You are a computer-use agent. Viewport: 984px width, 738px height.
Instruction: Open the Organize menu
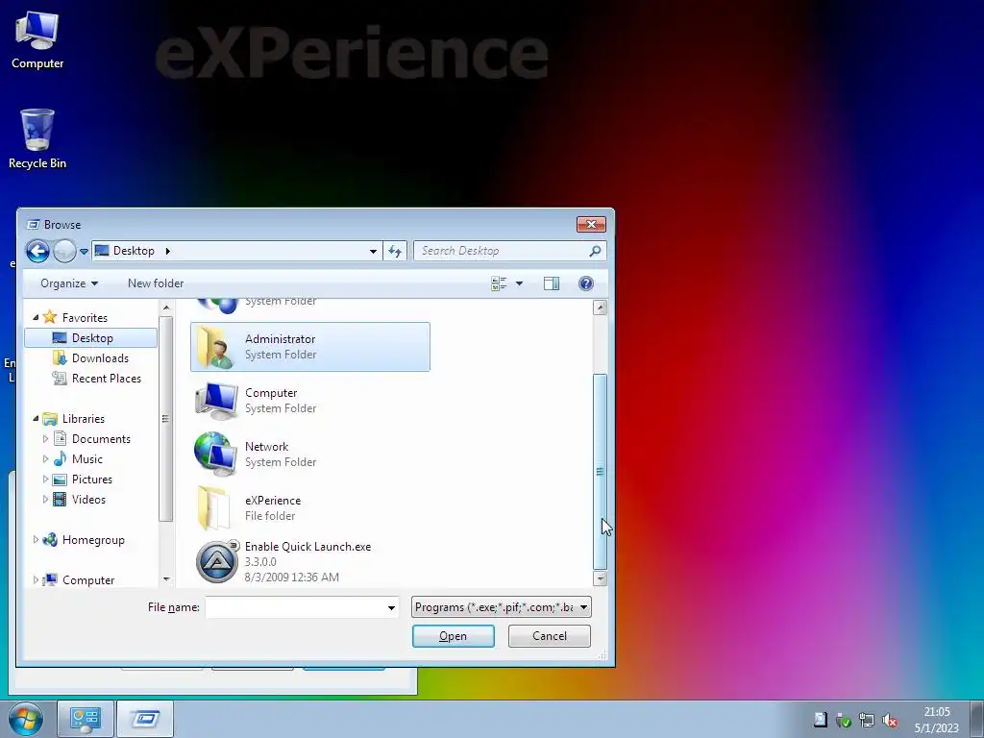pyautogui.click(x=69, y=283)
